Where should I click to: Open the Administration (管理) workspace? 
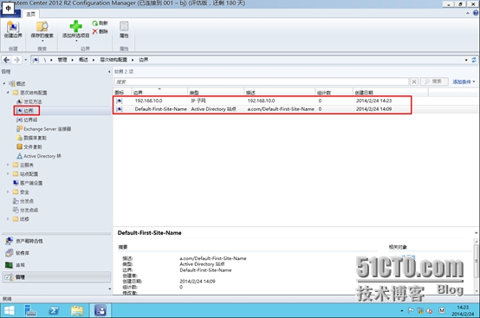point(56,277)
